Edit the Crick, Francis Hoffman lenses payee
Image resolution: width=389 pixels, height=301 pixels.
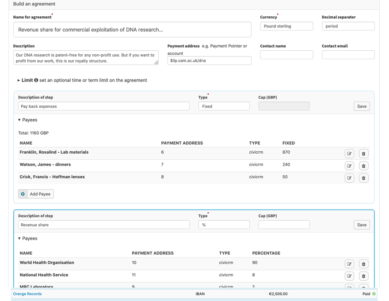[349, 178]
